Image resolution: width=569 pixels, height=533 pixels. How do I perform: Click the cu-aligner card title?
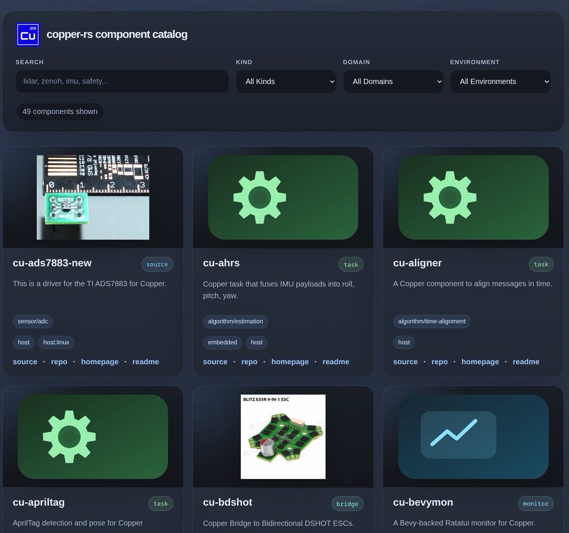click(x=417, y=263)
